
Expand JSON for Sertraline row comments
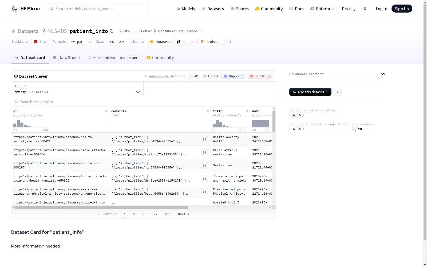click(204, 166)
